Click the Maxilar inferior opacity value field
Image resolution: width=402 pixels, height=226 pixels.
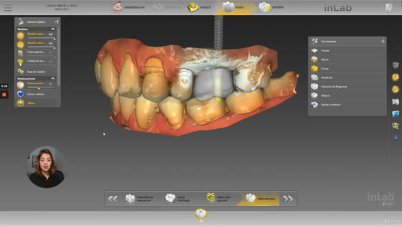(50, 43)
